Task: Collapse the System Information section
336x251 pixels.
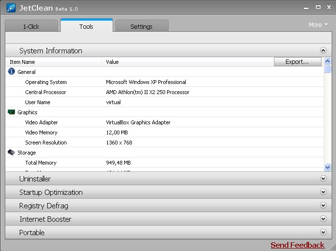Action: (323, 50)
